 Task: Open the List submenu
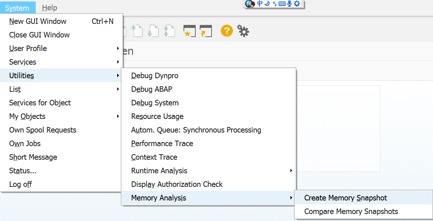(x=61, y=89)
